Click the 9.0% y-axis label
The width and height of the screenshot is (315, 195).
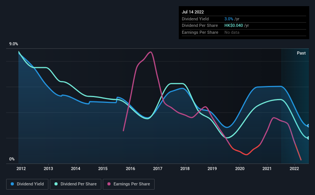[x=13, y=44]
